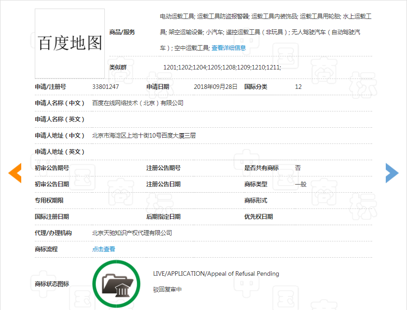The width and height of the screenshot is (407, 310).
Task: Click the 商标流程 label
Action: (x=46, y=249)
